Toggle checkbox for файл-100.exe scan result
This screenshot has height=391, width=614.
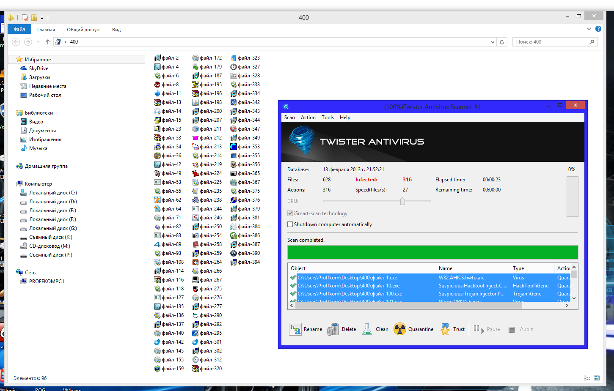coord(293,294)
